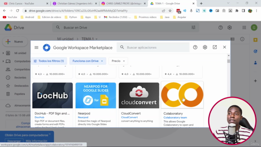The image size is (261, 147).
Task: Expand the Funciona con Drive dropdown
Action: click(x=88, y=61)
